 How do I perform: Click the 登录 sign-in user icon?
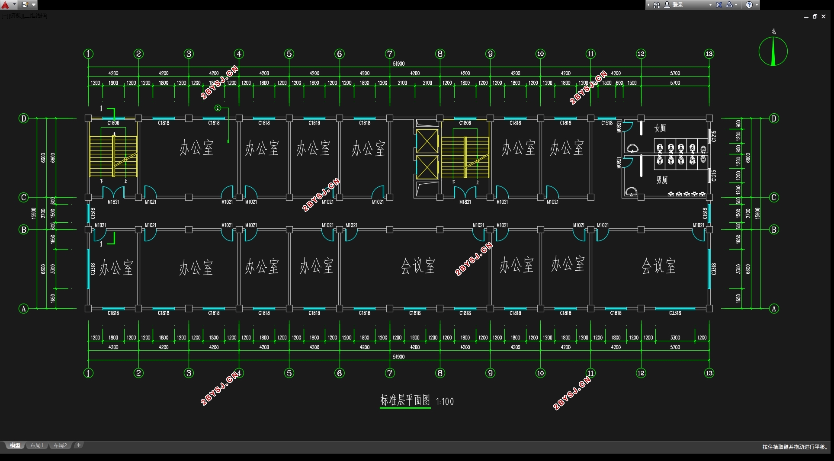point(667,5)
